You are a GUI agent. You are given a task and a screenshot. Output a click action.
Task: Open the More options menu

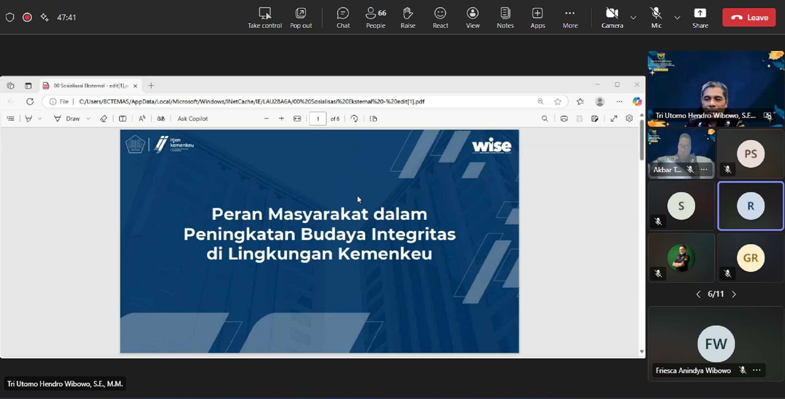[570, 18]
